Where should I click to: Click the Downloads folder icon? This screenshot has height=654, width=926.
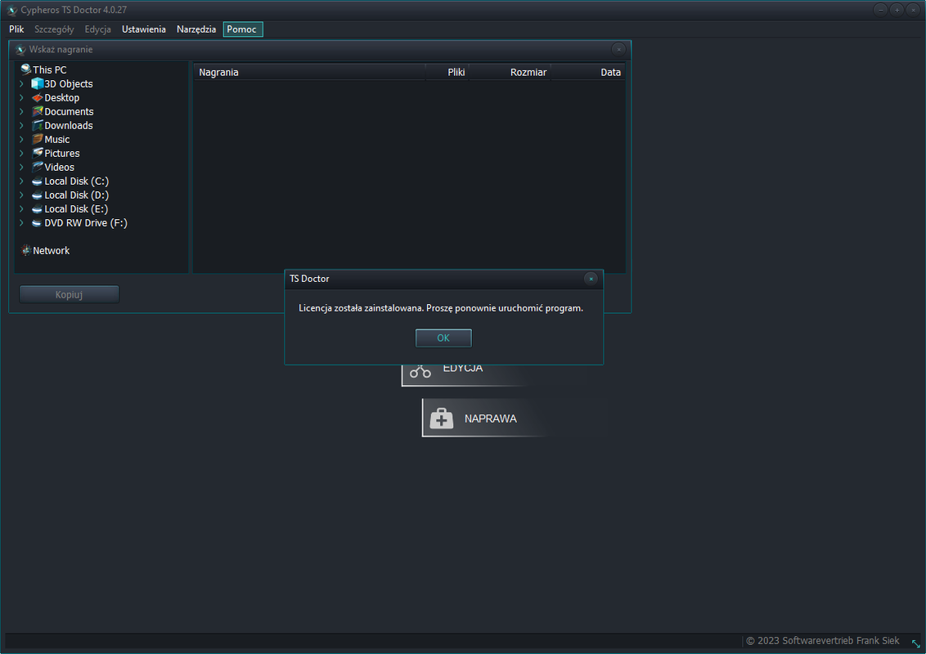[x=37, y=125]
